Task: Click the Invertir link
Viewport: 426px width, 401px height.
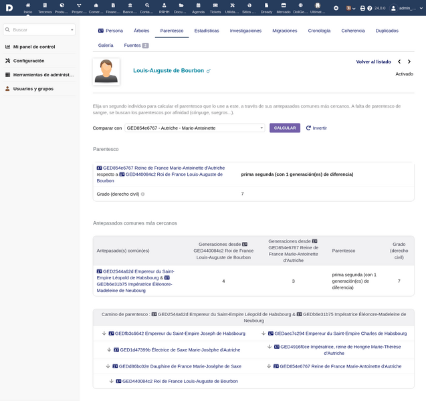Action: pos(316,128)
